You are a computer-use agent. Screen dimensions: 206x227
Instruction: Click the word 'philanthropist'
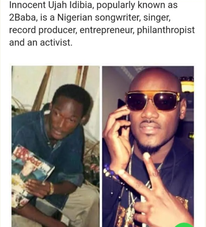pos(166,30)
